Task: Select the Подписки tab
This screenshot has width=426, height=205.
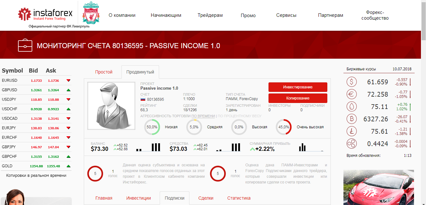Action: coord(175,198)
